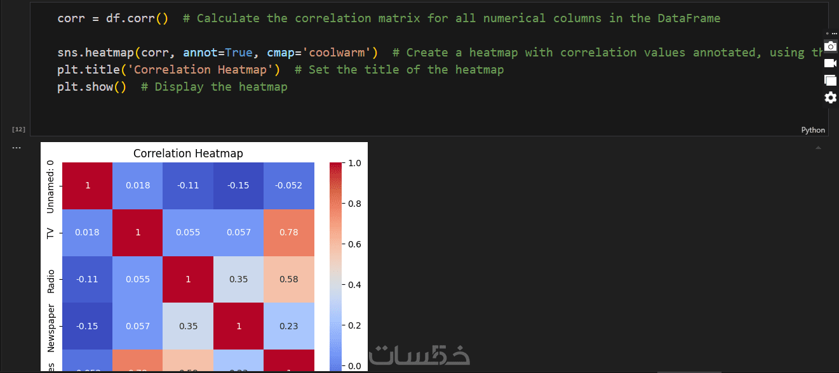Image resolution: width=839 pixels, height=373 pixels.
Task: Click the stacked windows icon
Action: 830,80
